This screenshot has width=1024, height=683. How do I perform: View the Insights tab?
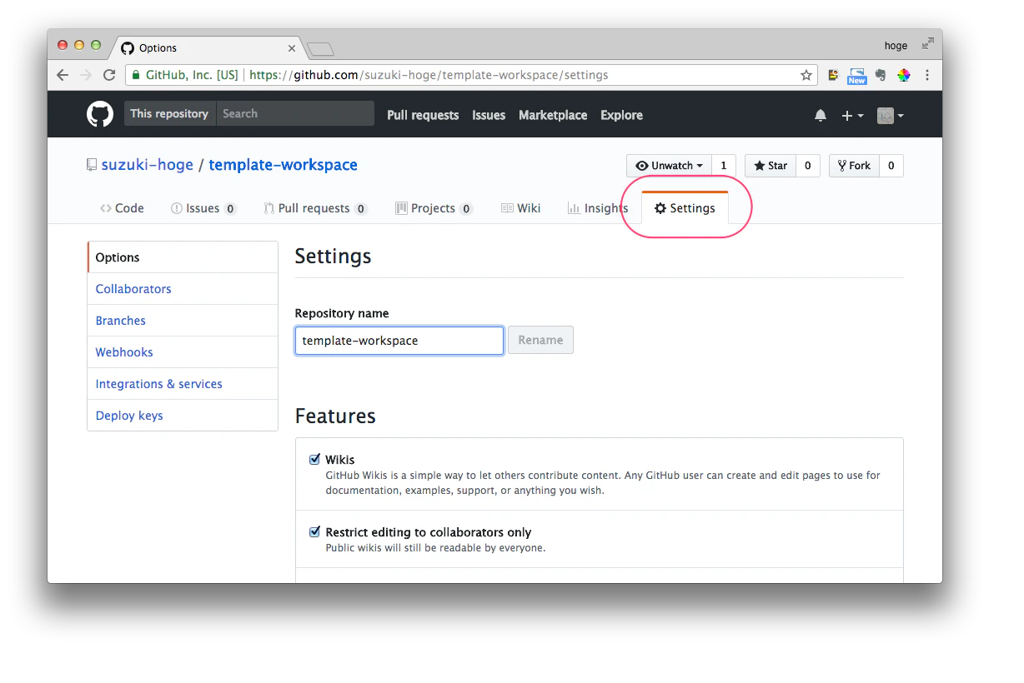point(598,208)
